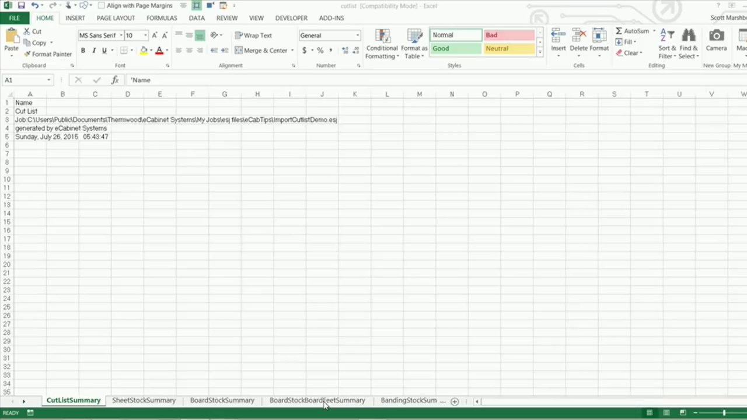The height and width of the screenshot is (420, 747).
Task: Align text right
Action: [x=200, y=51]
